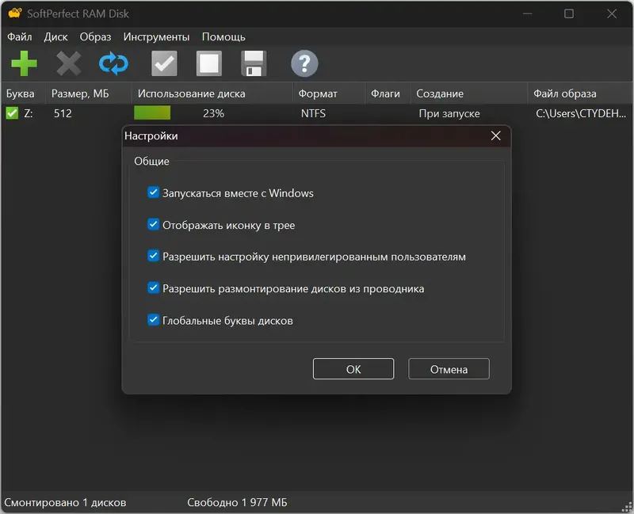Screen dimensions: 634x514
Task: Click the blank square toolbar icon
Action: point(209,63)
